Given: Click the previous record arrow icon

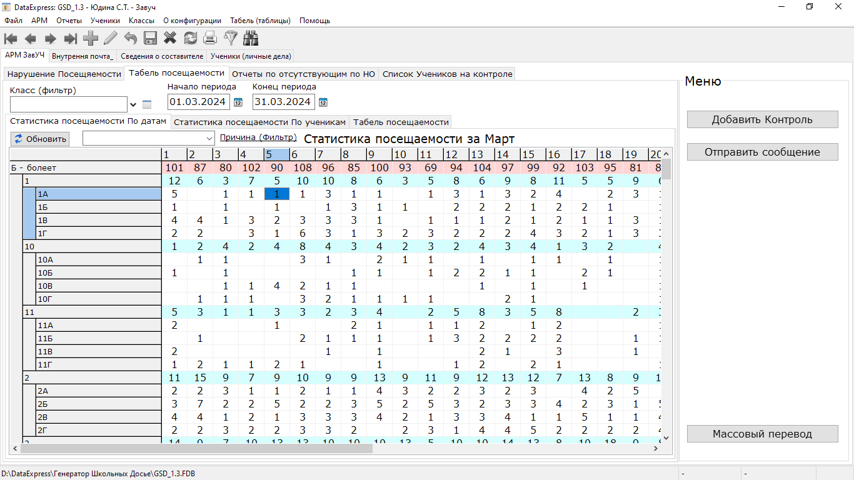Looking at the screenshot, I should pos(31,39).
